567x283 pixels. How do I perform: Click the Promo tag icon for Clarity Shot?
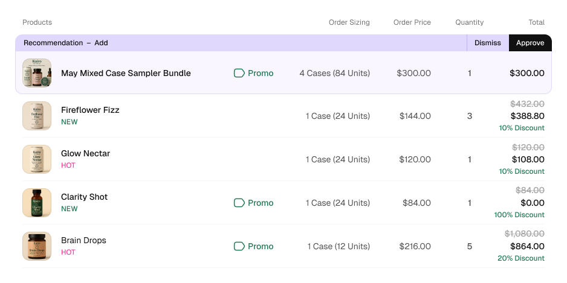(239, 203)
